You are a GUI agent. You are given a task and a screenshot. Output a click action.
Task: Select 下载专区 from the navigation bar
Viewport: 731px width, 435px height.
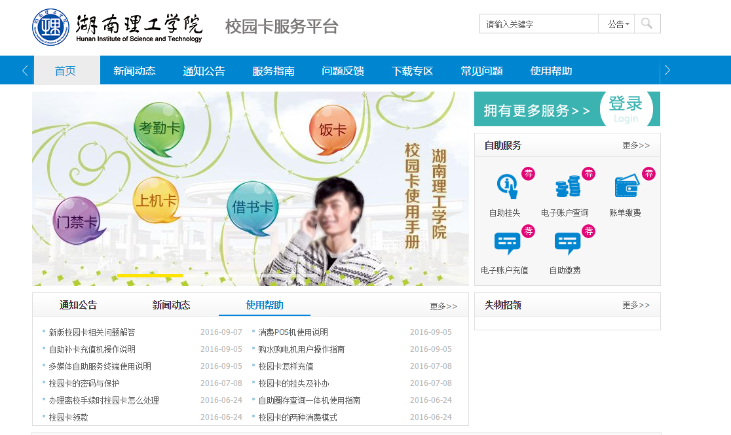pyautogui.click(x=412, y=71)
